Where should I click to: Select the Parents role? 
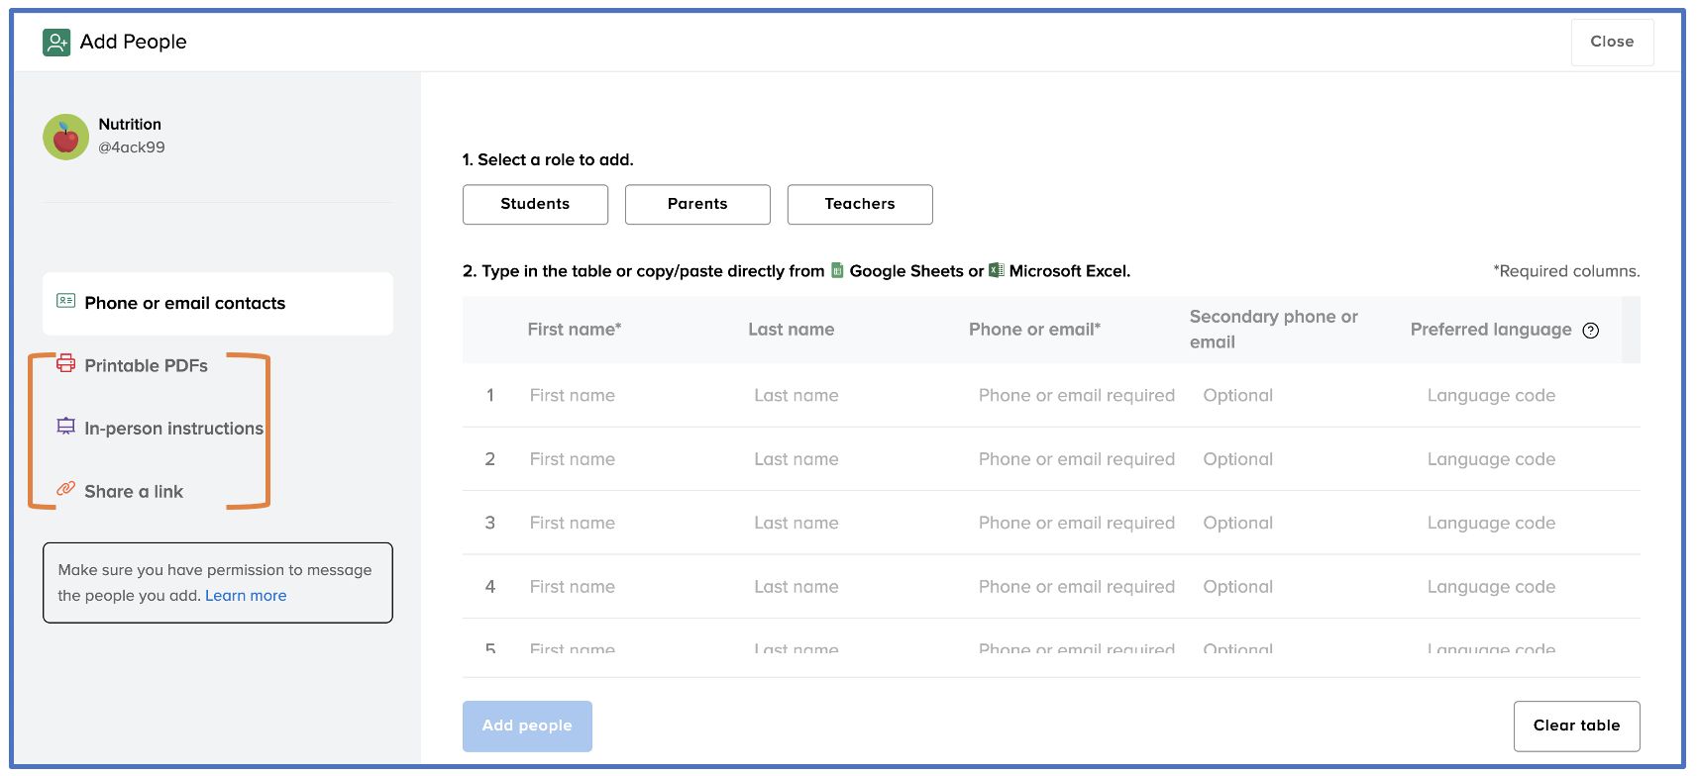point(697,204)
